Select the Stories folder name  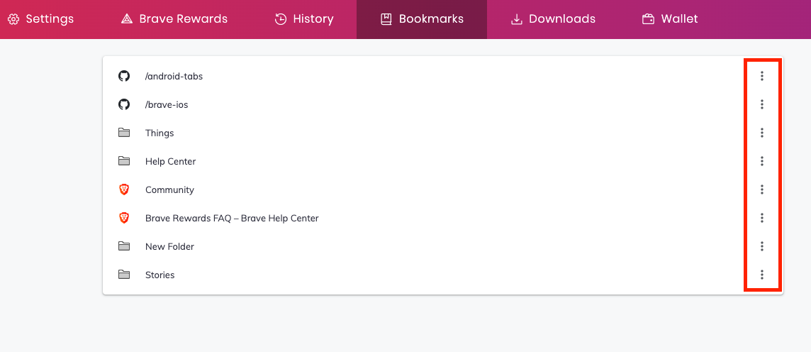coord(160,275)
